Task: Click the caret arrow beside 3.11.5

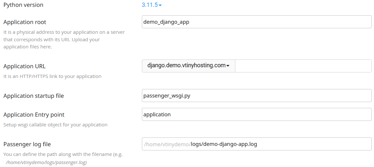Action: pos(160,5)
